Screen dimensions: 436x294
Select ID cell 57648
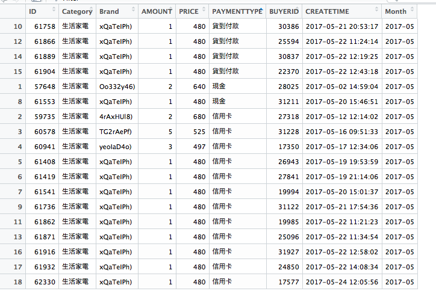45,87
